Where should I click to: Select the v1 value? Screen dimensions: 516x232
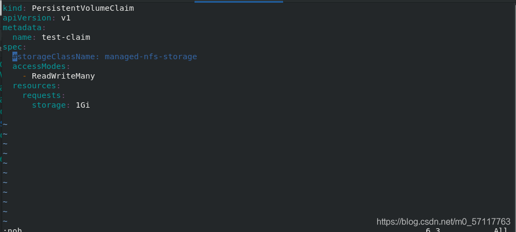(x=66, y=18)
